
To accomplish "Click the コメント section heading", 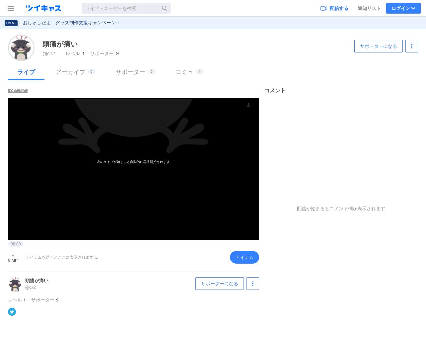I will tap(275, 90).
